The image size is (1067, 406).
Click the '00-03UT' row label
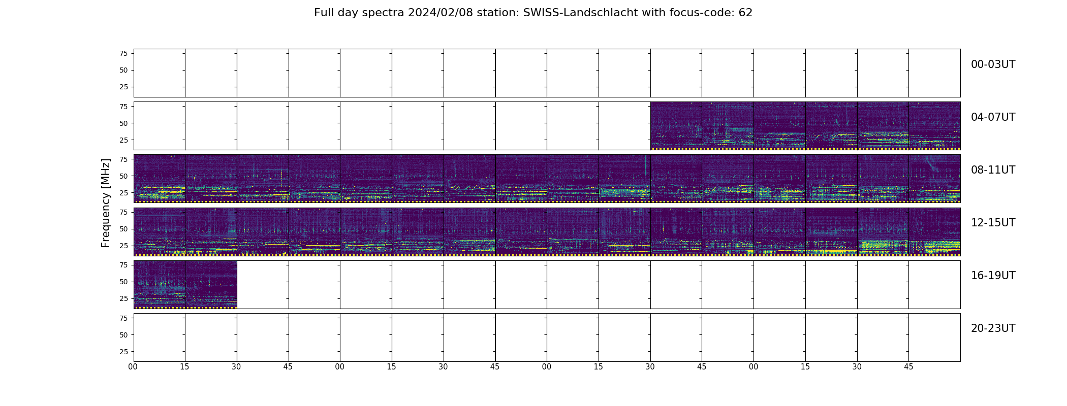(993, 64)
